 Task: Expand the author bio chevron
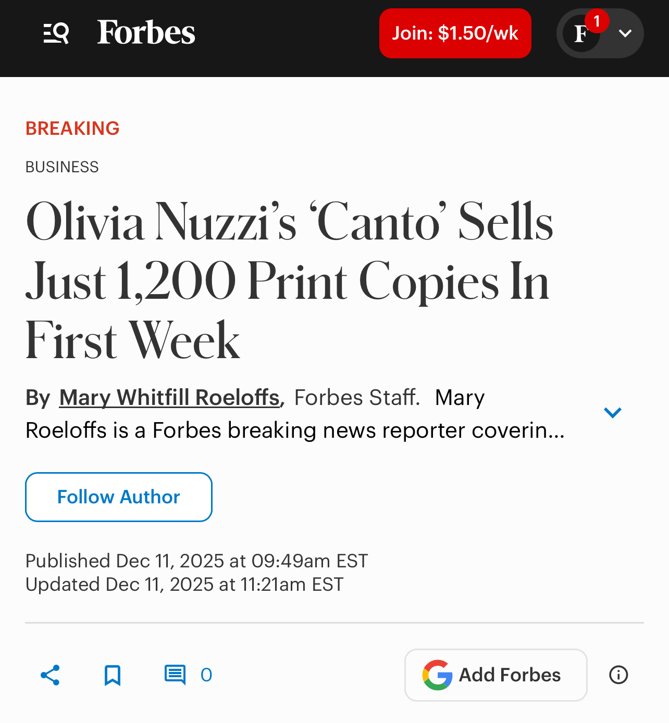tap(613, 413)
